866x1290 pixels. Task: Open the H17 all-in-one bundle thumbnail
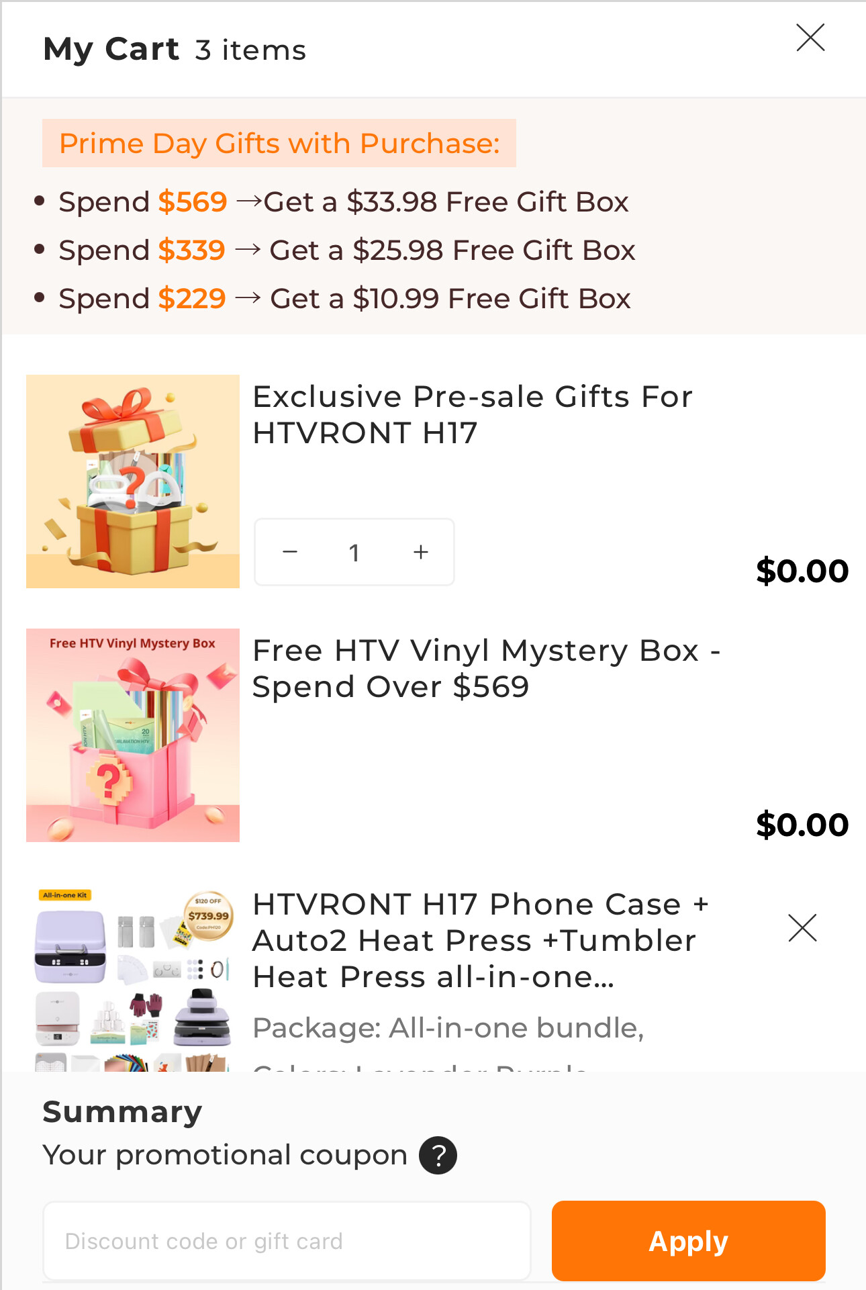133,977
